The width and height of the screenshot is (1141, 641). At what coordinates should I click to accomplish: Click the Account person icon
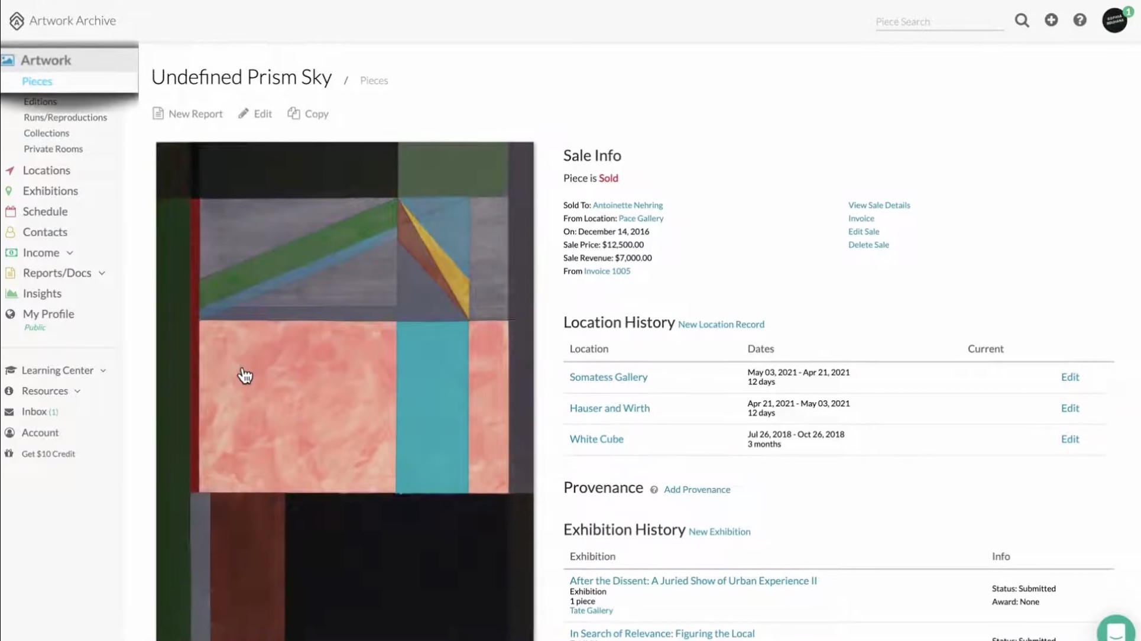[x=9, y=432]
